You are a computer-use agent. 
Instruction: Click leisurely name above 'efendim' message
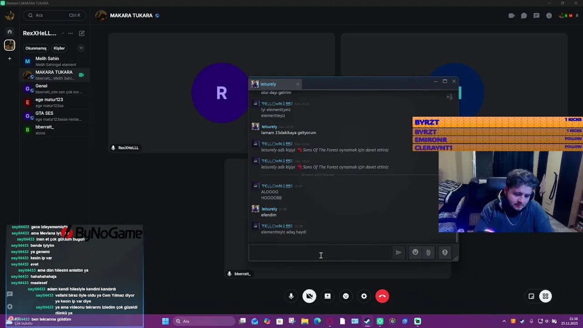pos(269,209)
